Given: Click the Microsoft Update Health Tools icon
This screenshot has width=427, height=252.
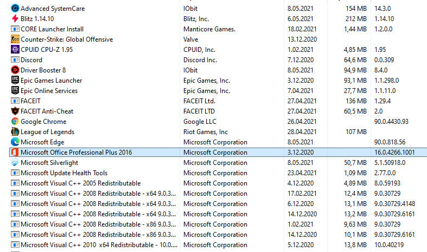Looking at the screenshot, I should tap(15, 173).
